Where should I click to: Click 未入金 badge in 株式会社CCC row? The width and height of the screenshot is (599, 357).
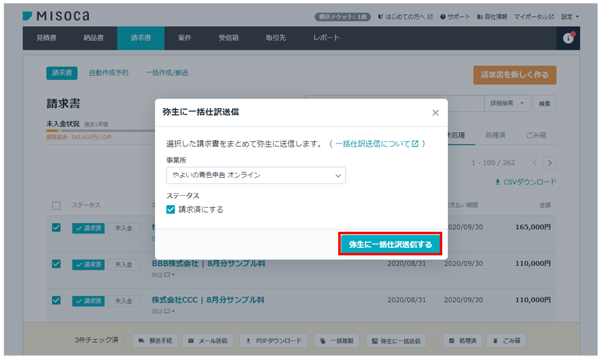tap(123, 301)
